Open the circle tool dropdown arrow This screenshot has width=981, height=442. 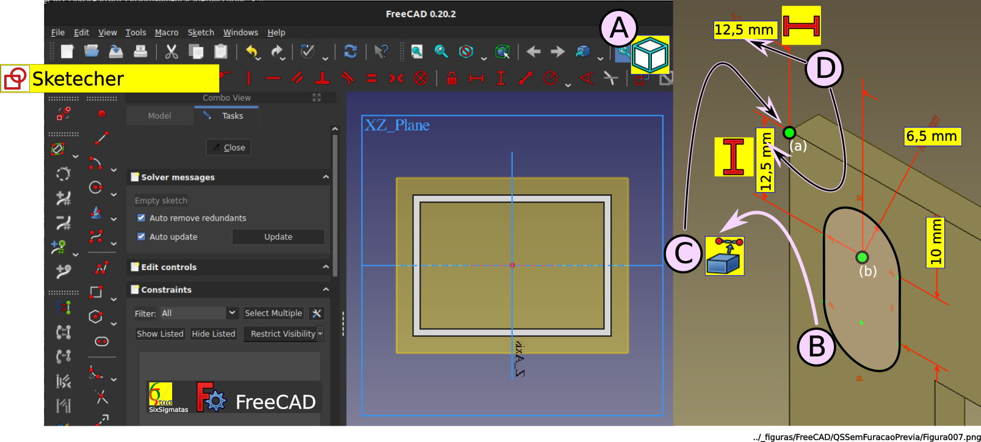(114, 194)
